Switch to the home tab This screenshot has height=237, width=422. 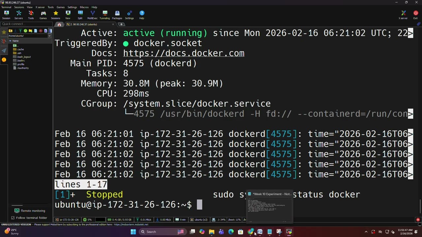(x=59, y=24)
